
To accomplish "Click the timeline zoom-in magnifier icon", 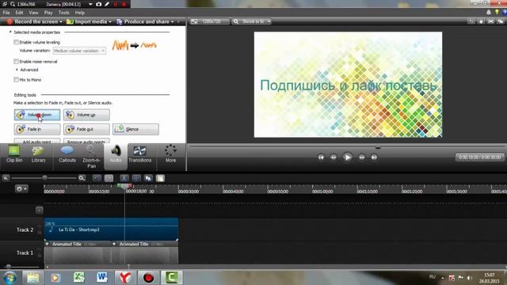I will click(x=82, y=178).
